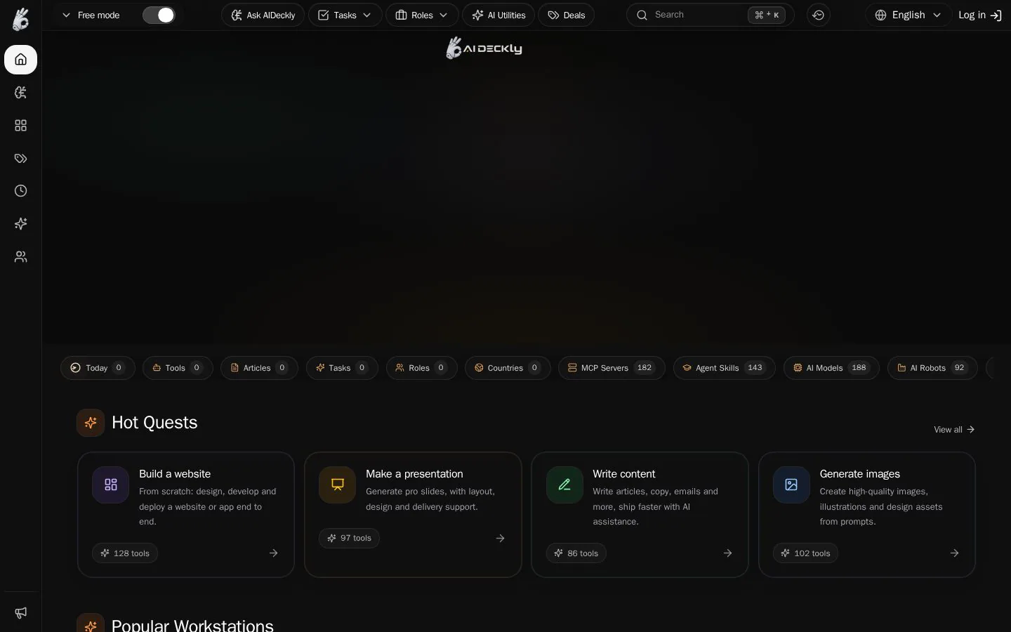1011x632 pixels.
Task: Click arrow on Generate images card
Action: point(954,553)
